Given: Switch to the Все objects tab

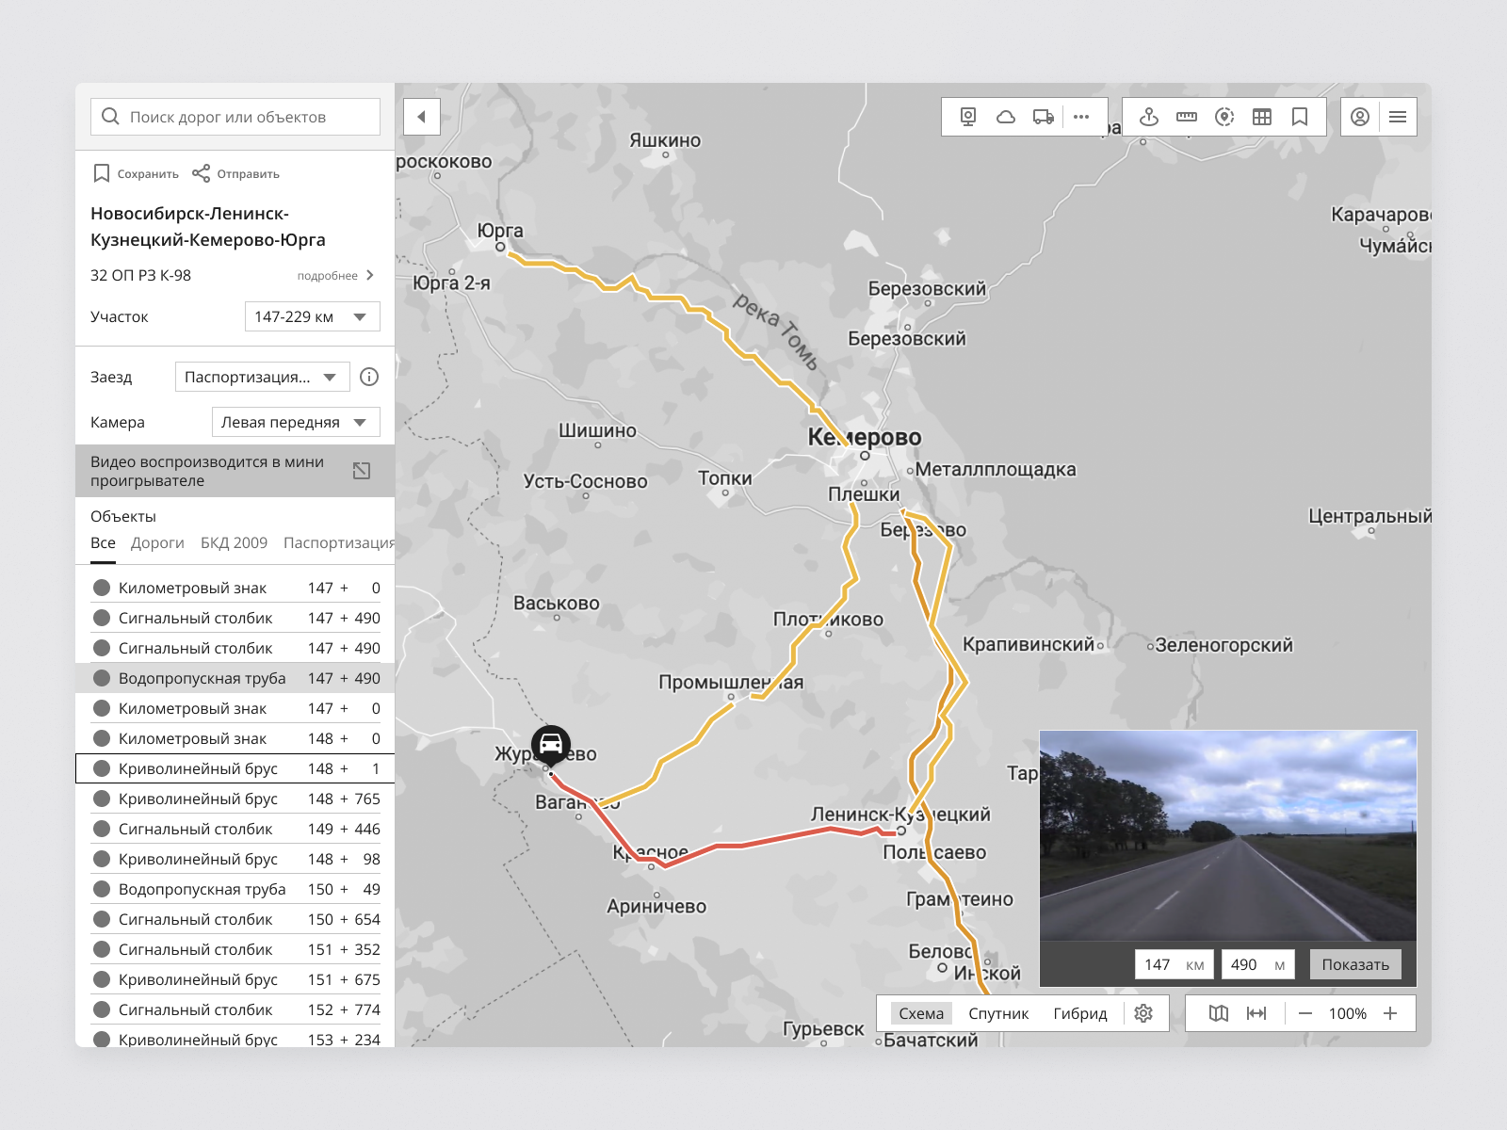Looking at the screenshot, I should pyautogui.click(x=103, y=542).
